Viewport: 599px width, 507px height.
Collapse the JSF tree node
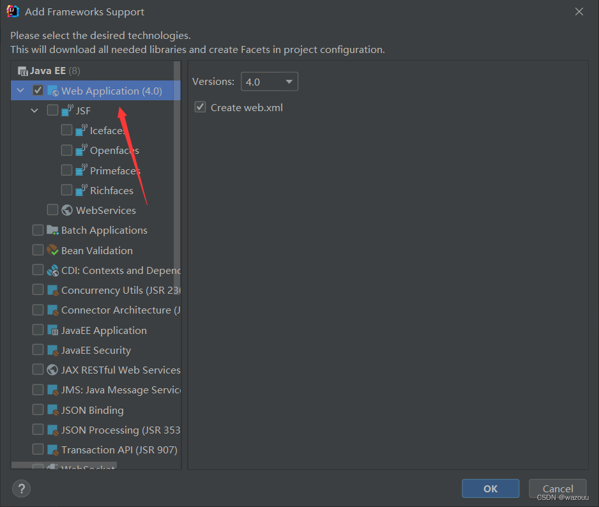(34, 110)
